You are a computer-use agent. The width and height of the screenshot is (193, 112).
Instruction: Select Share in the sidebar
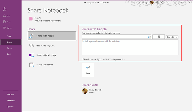point(11,42)
